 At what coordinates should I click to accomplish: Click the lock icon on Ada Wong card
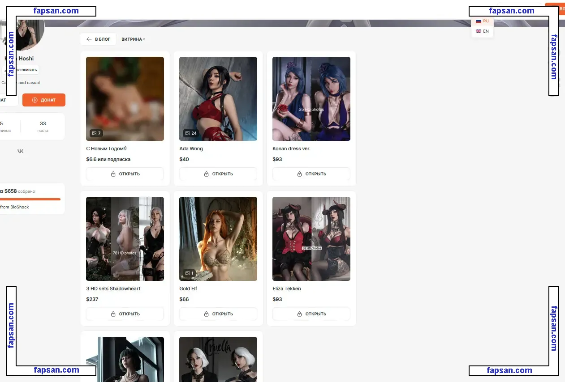pos(206,174)
